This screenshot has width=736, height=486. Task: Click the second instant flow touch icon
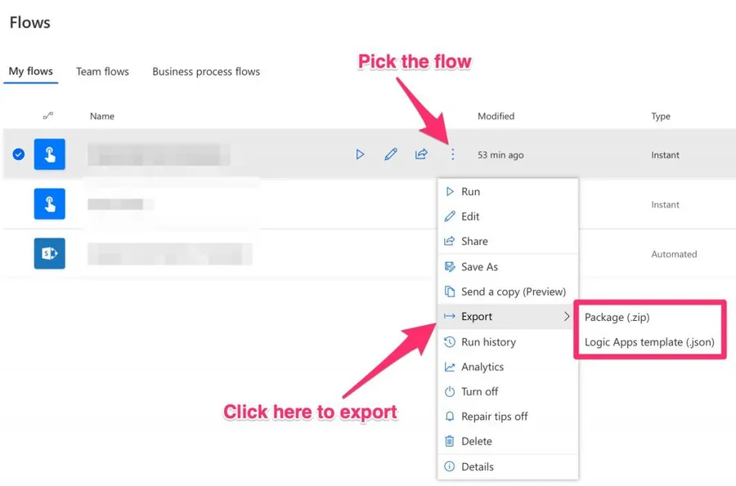click(49, 204)
